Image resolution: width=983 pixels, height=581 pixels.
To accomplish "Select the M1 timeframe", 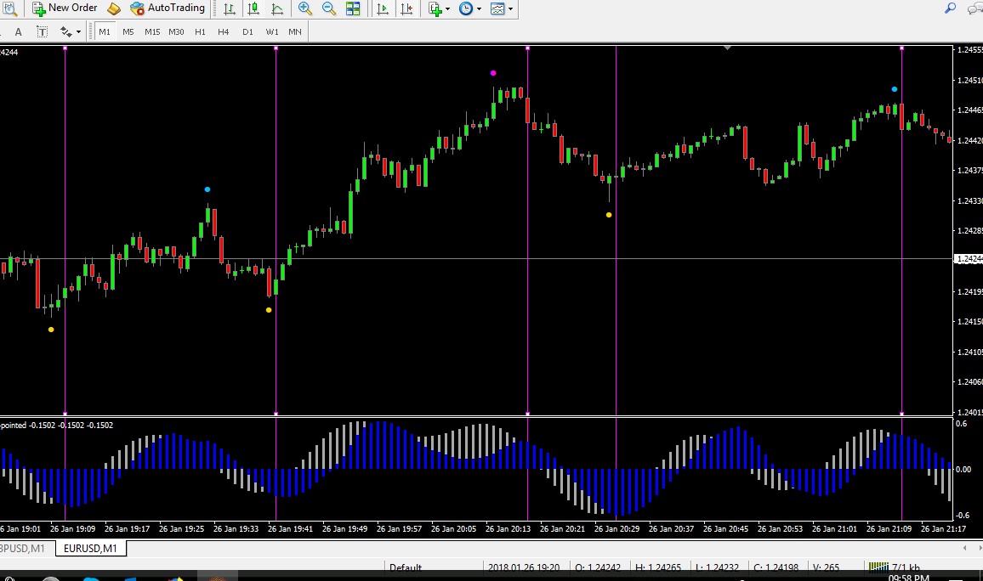I will pyautogui.click(x=105, y=32).
